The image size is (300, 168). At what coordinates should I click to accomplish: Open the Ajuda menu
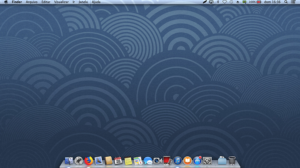96,2
